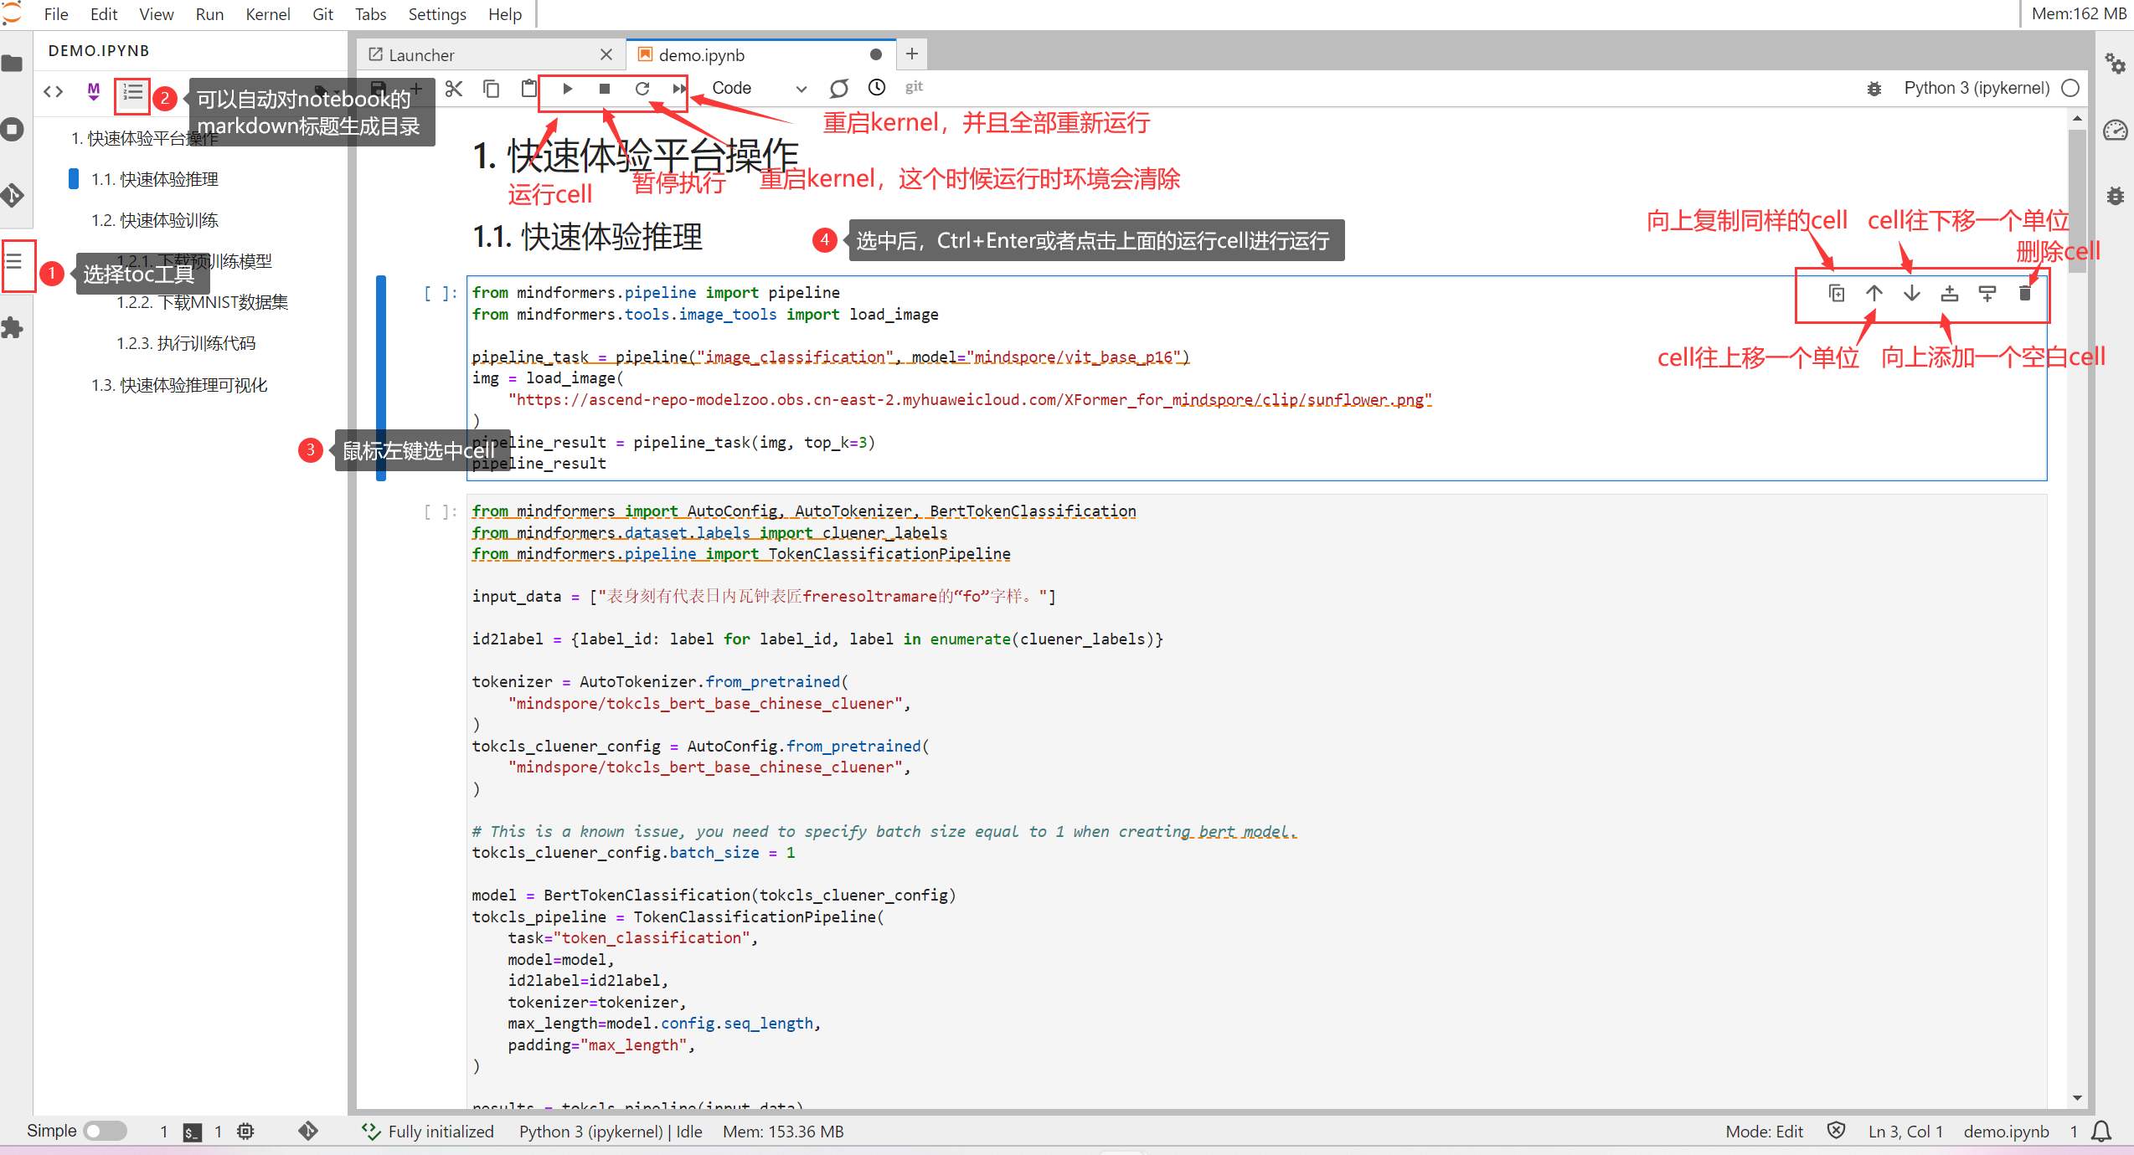Click the restart kernel circular arrow
The height and width of the screenshot is (1155, 2134).
[x=642, y=89]
